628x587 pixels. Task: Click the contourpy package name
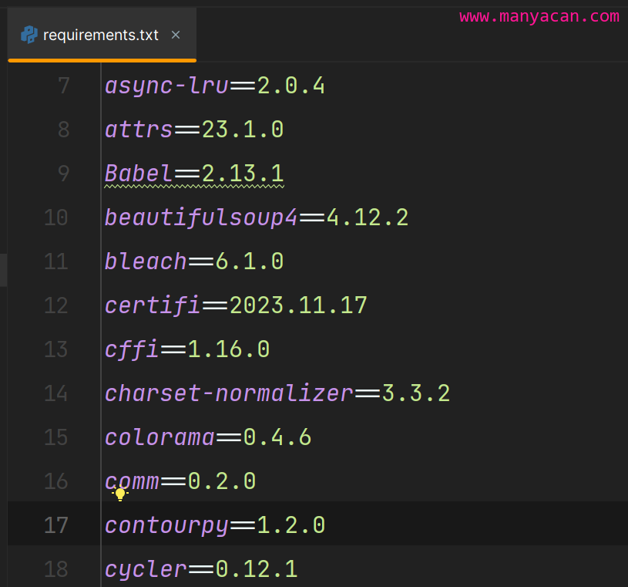pos(166,525)
